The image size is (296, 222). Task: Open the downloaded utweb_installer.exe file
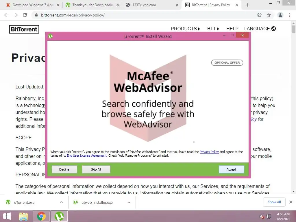coord(97,202)
